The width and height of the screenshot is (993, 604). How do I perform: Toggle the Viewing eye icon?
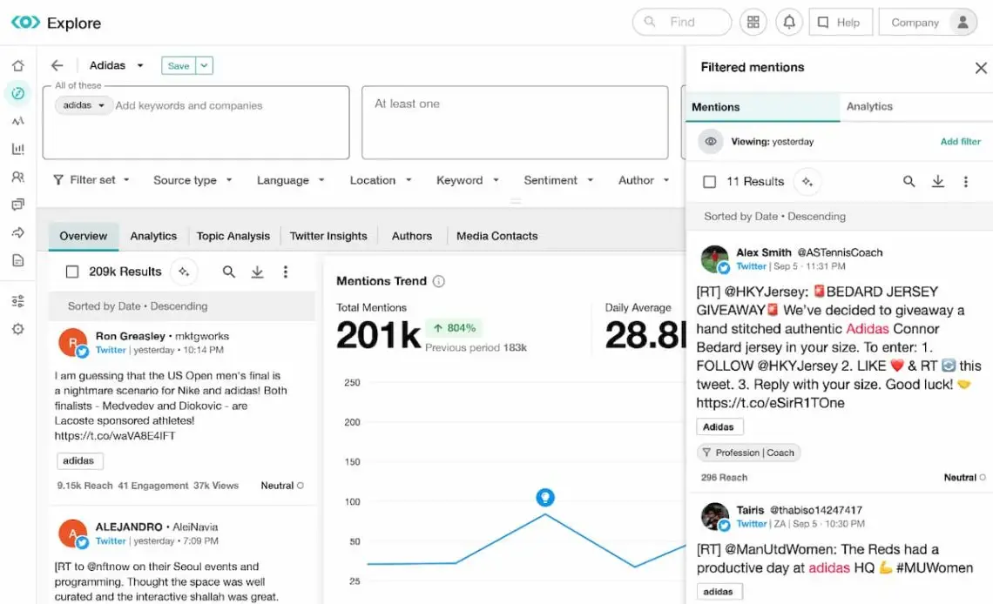click(x=712, y=141)
